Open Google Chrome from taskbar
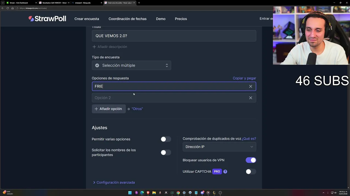The image size is (350, 196). [x=178, y=193]
